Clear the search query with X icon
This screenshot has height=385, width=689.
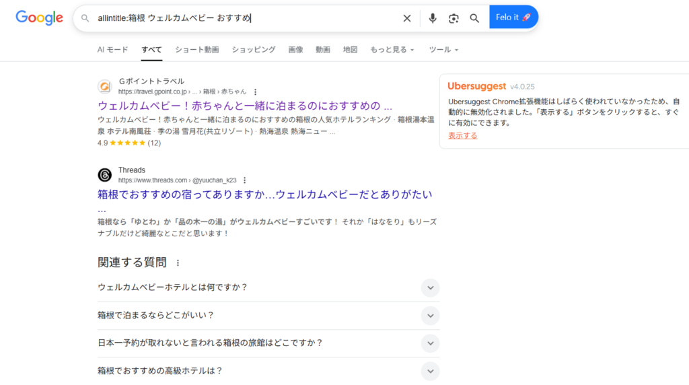click(x=407, y=18)
